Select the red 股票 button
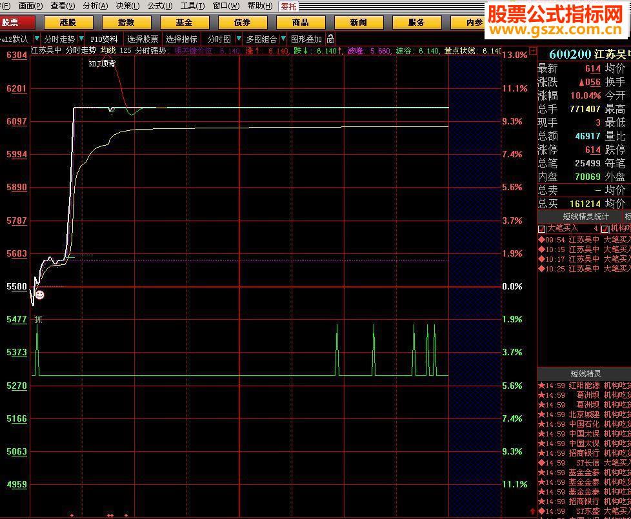The width and height of the screenshot is (631, 519). 17,22
